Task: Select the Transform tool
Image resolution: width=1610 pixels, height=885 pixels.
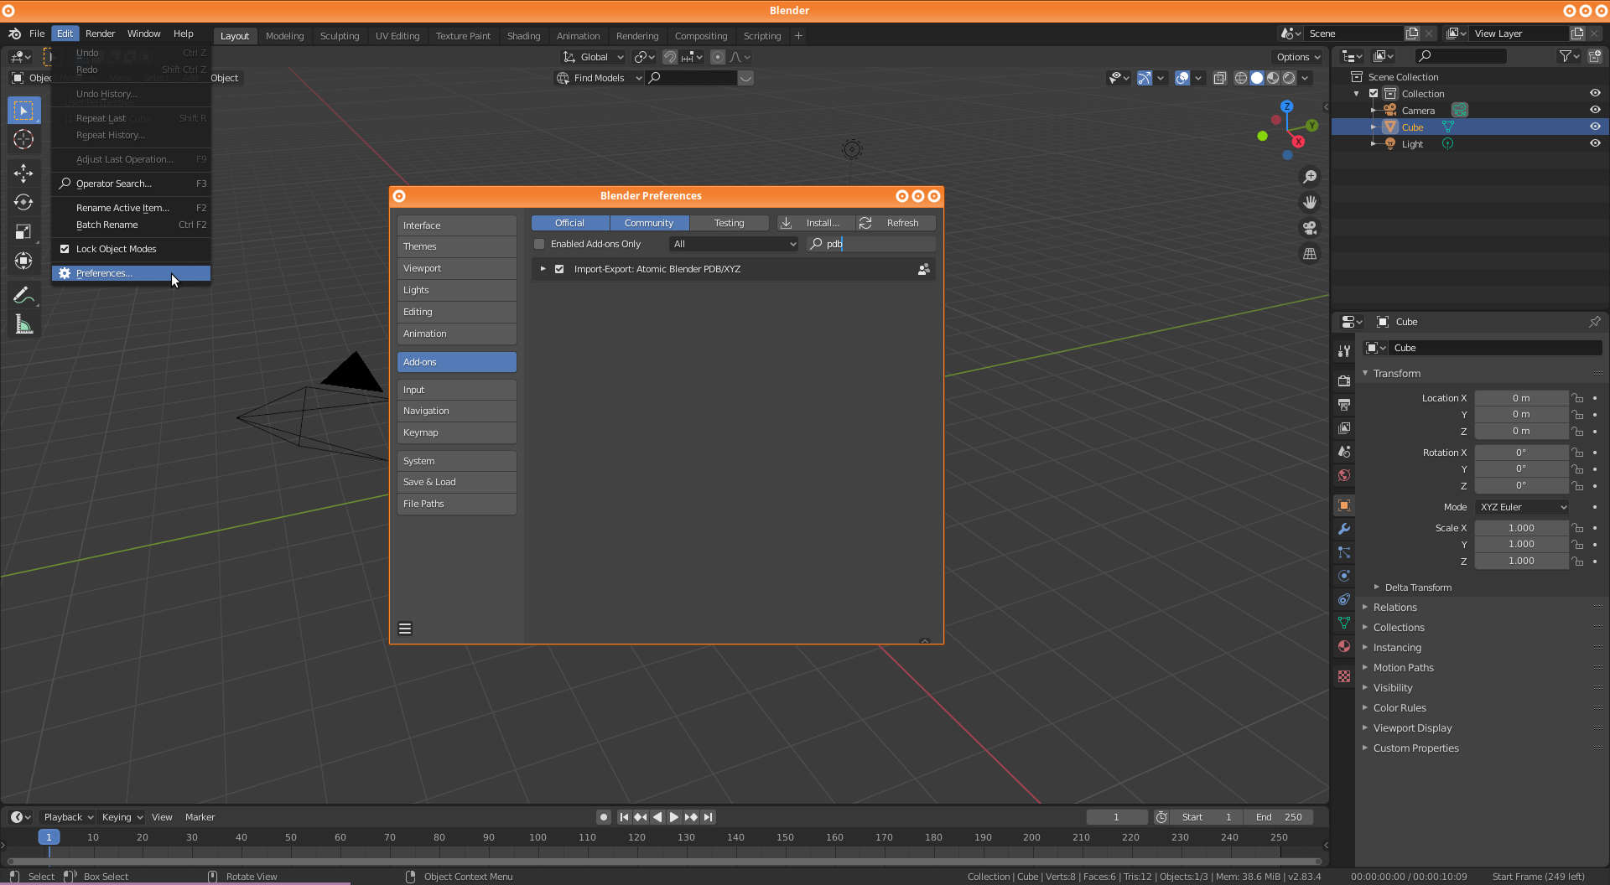Action: coord(23,261)
